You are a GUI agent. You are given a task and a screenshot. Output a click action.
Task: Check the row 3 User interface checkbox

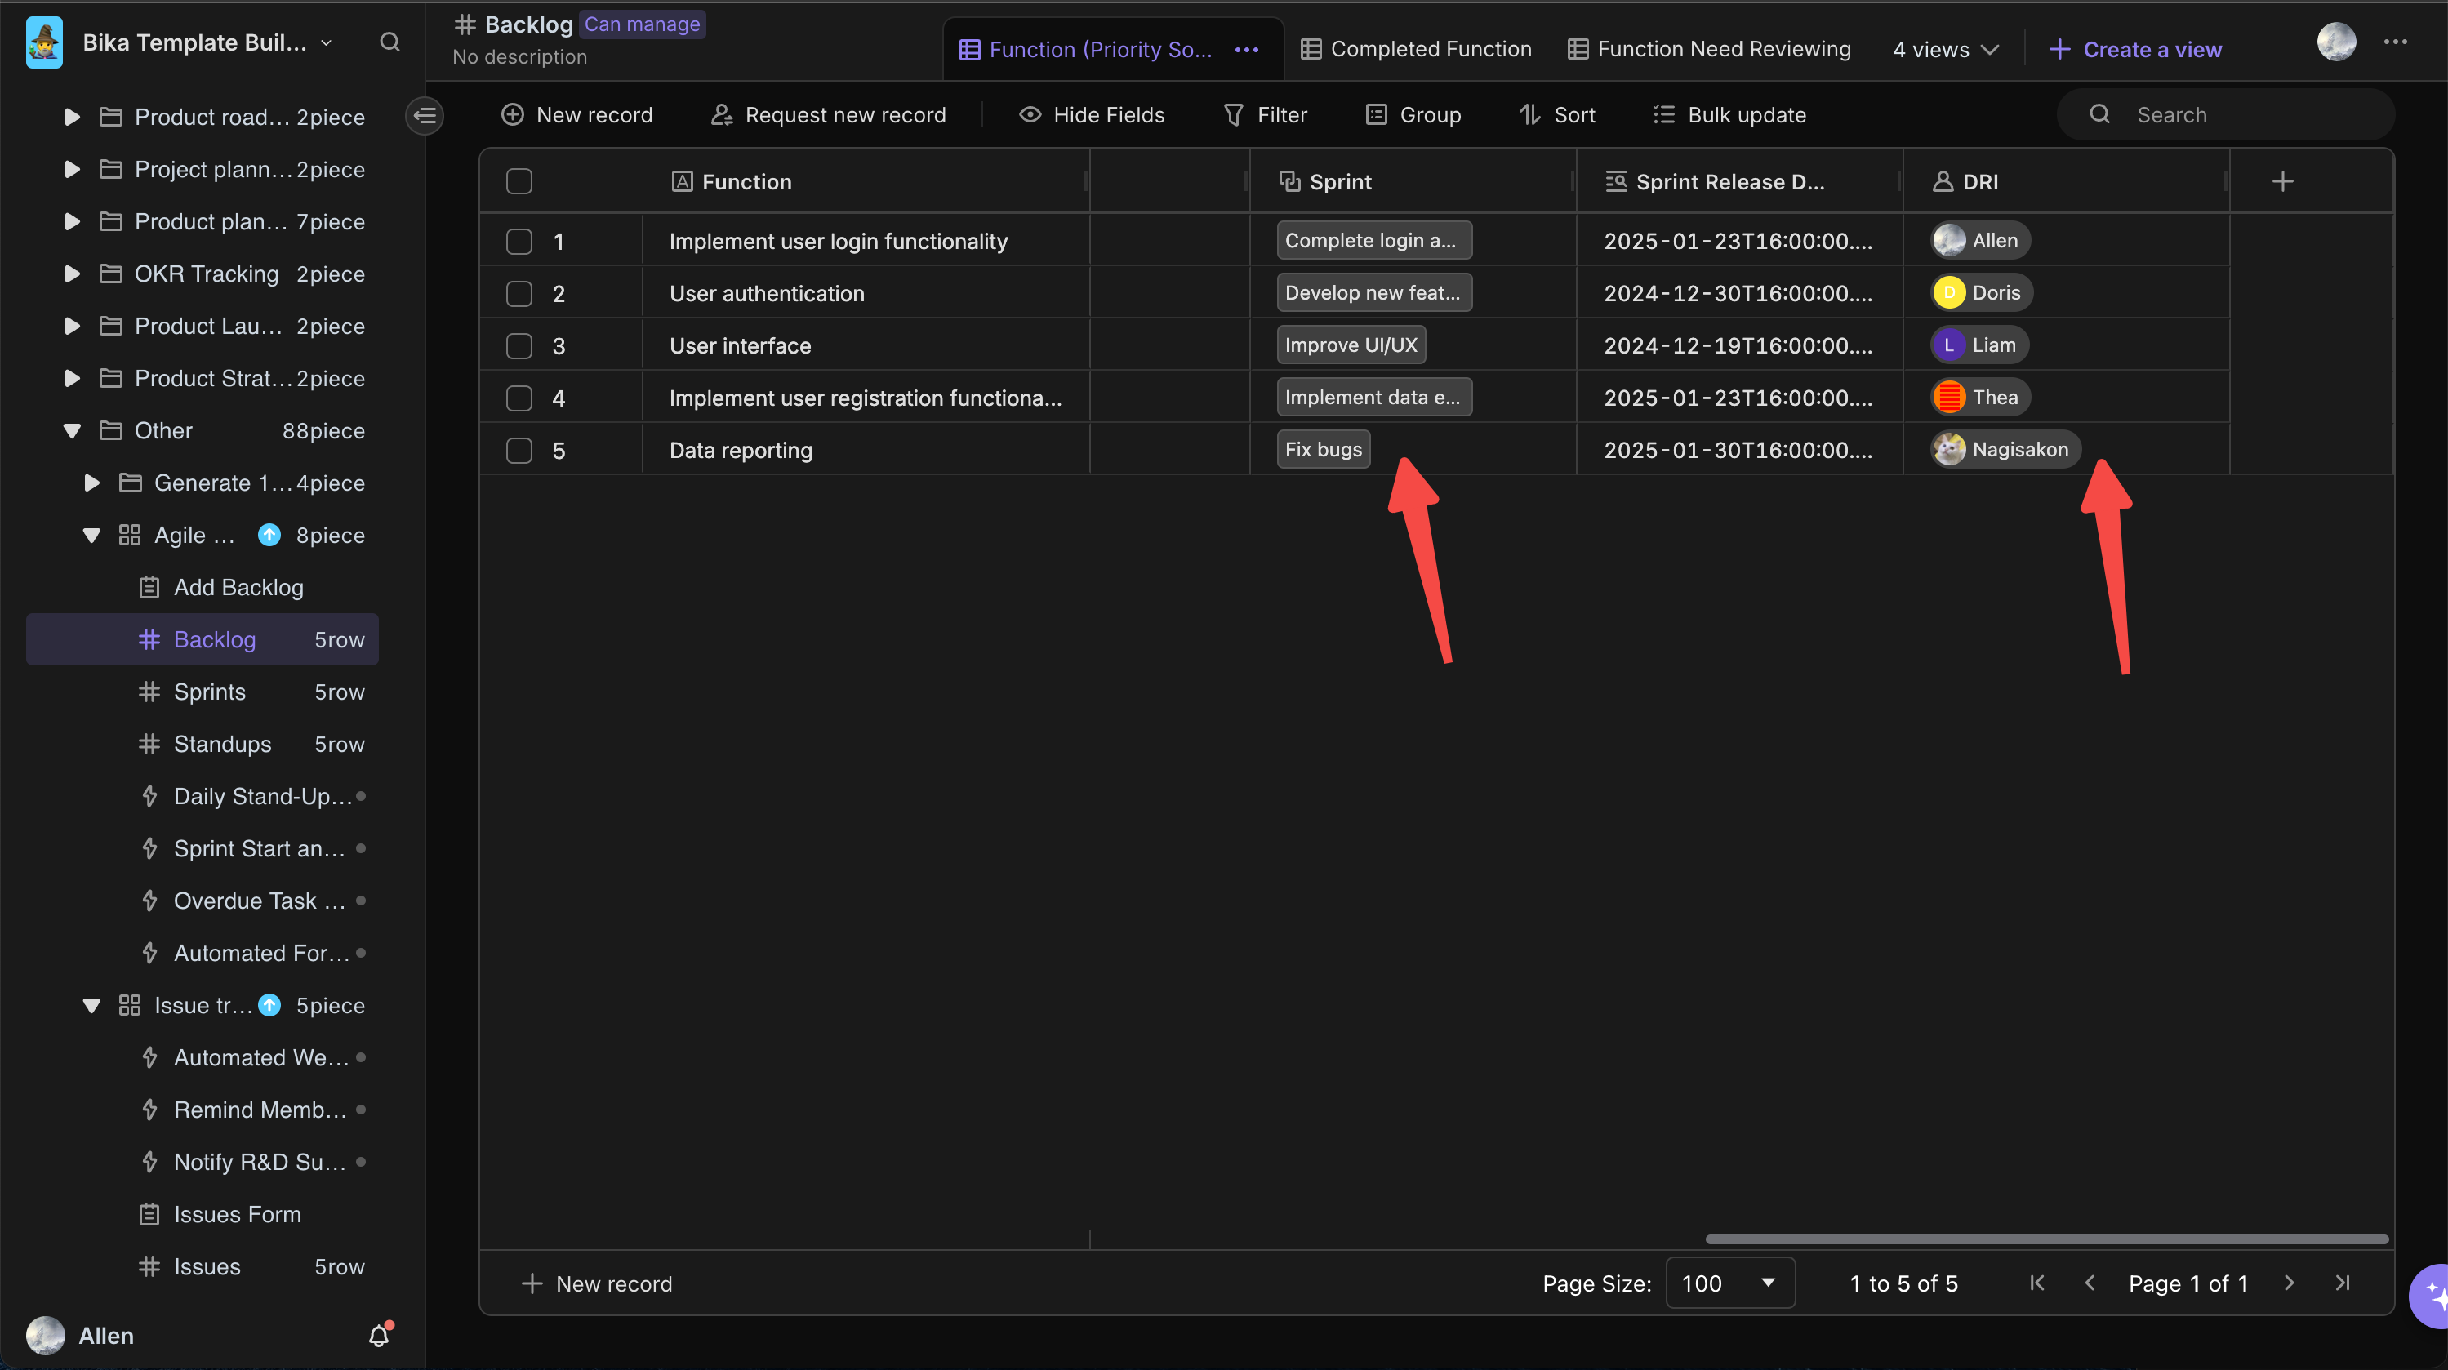point(519,346)
